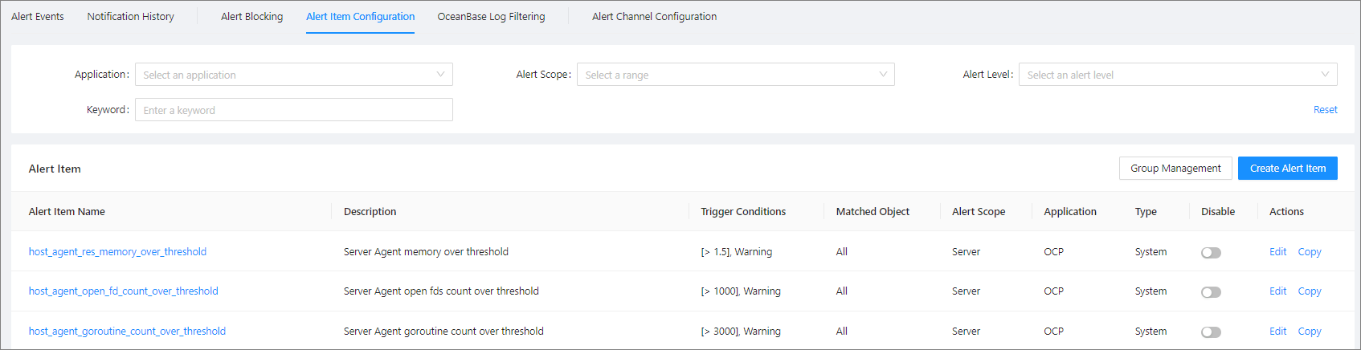The height and width of the screenshot is (350, 1361).
Task: Open Group Management
Action: [x=1175, y=169]
